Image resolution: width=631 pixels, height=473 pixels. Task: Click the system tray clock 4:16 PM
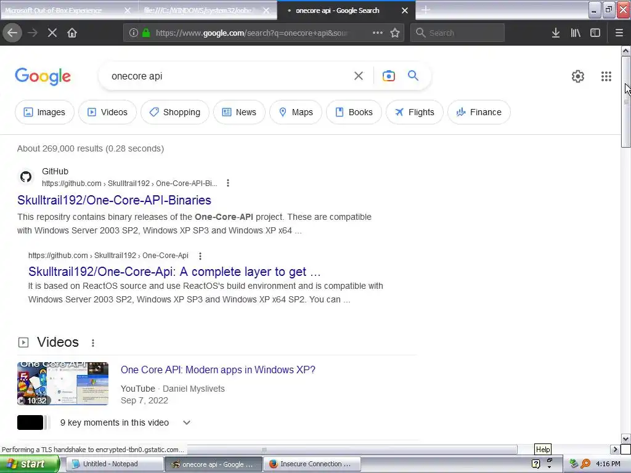click(608, 464)
